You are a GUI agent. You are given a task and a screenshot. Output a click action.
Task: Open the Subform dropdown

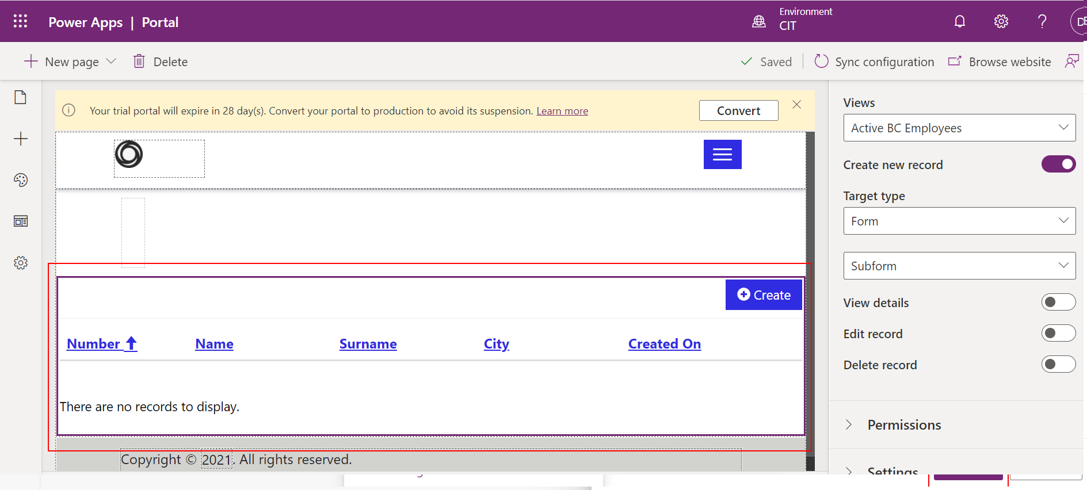(959, 266)
